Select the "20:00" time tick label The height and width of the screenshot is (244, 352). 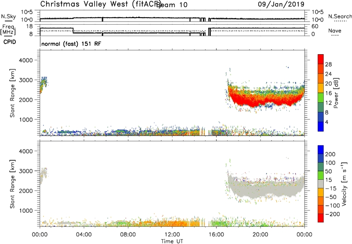(x=260, y=235)
